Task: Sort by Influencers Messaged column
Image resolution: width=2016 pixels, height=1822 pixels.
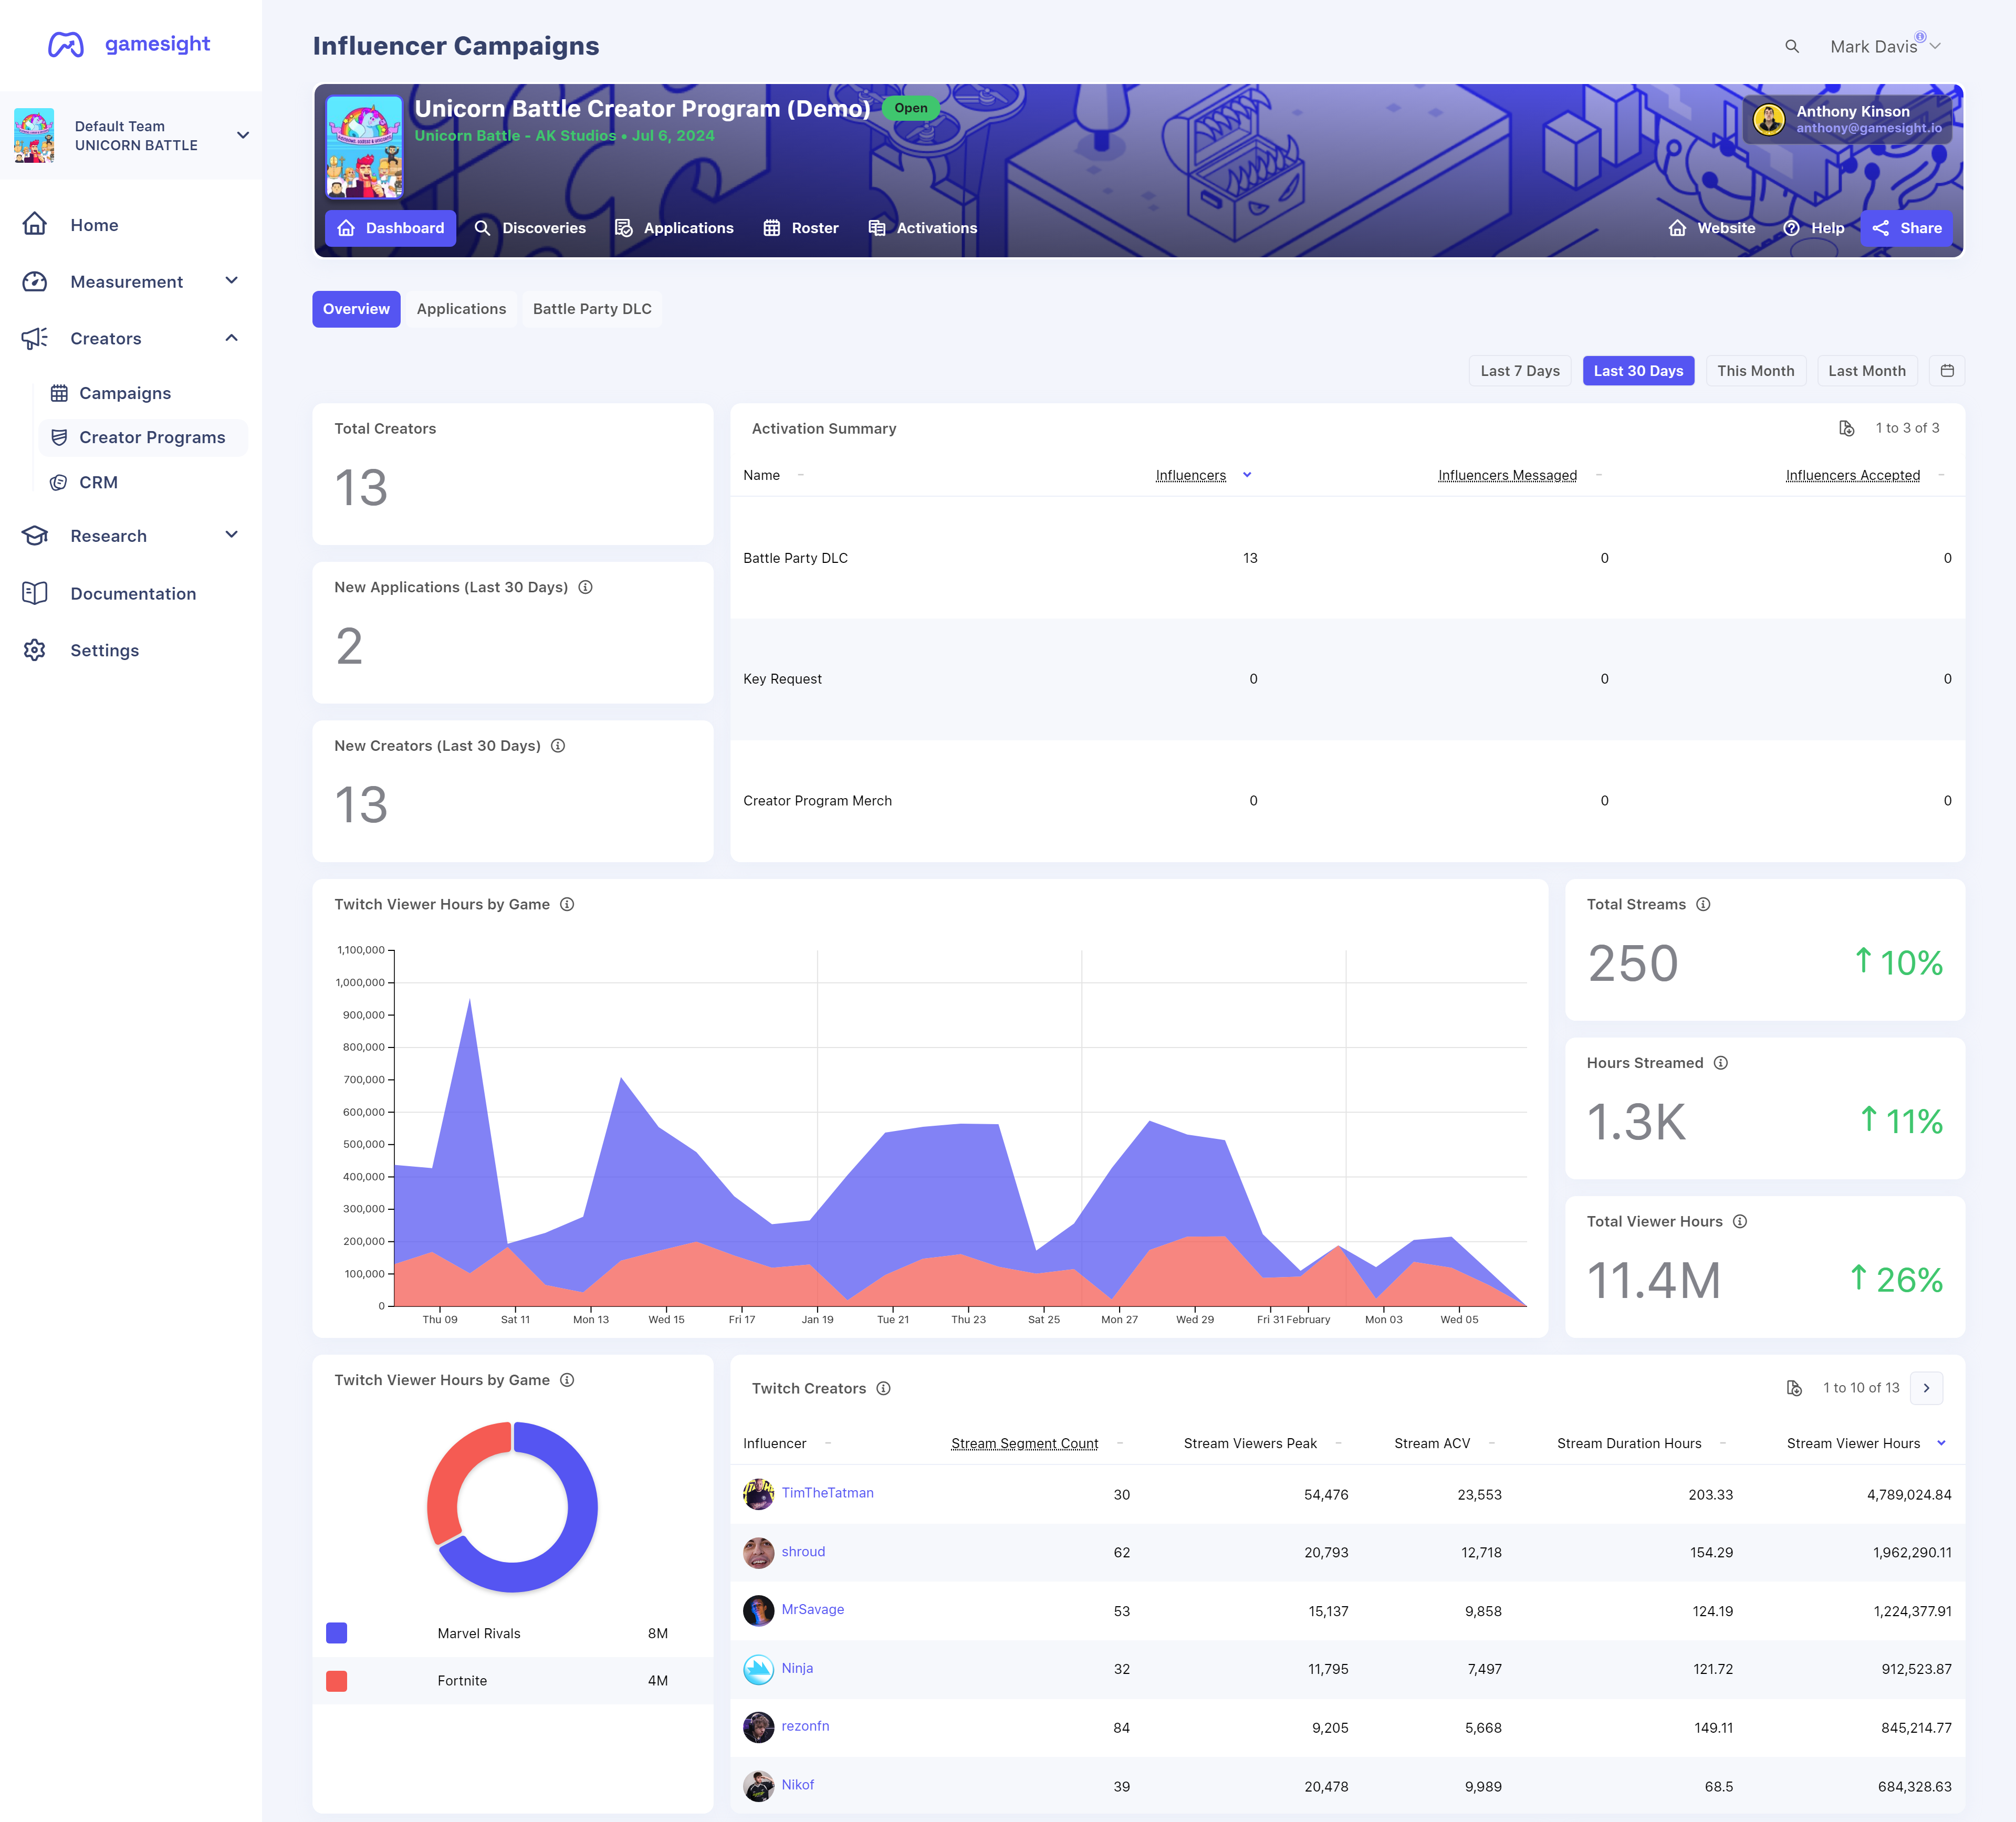Action: pyautogui.click(x=1507, y=475)
